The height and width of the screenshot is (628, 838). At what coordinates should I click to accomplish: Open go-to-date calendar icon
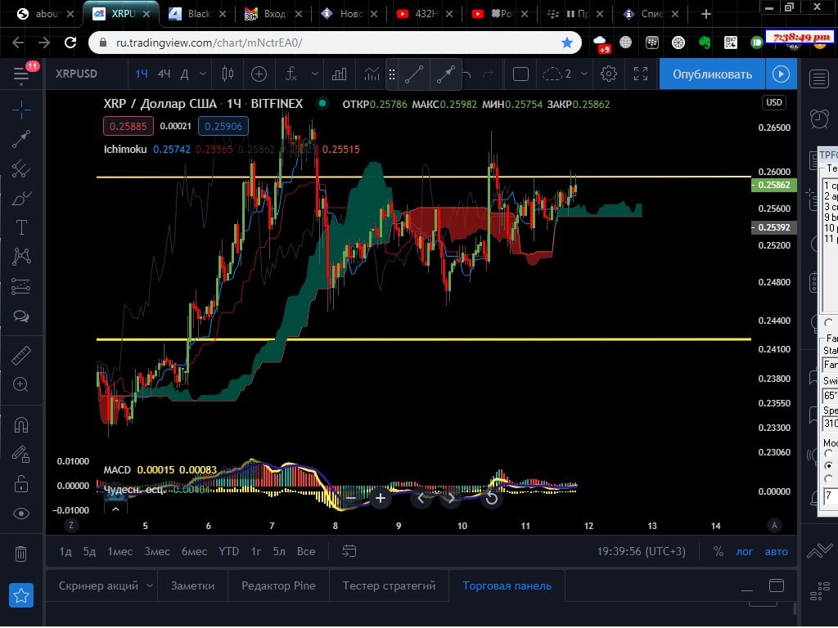pos(349,551)
